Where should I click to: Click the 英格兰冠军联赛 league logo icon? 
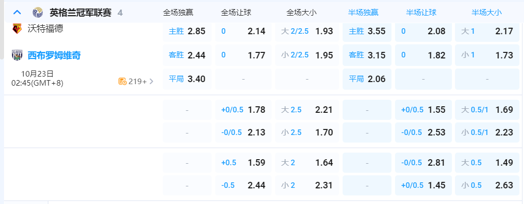(x=37, y=12)
